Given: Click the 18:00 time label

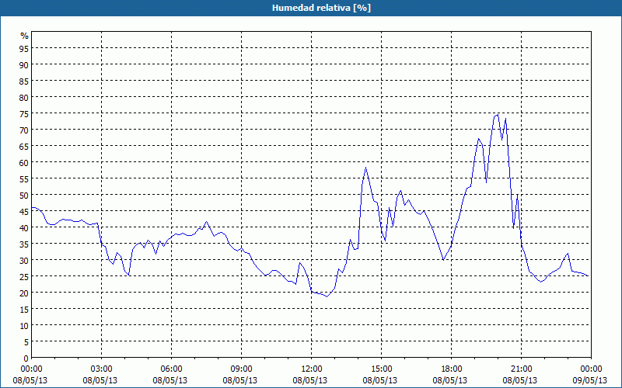Looking at the screenshot, I should click(x=452, y=369).
